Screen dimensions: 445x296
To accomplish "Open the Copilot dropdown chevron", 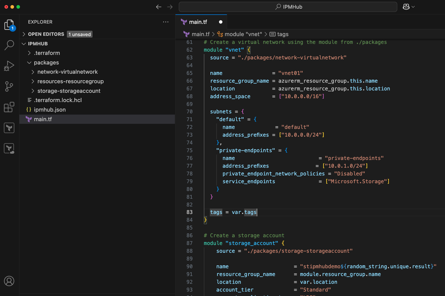I will click(x=413, y=7).
